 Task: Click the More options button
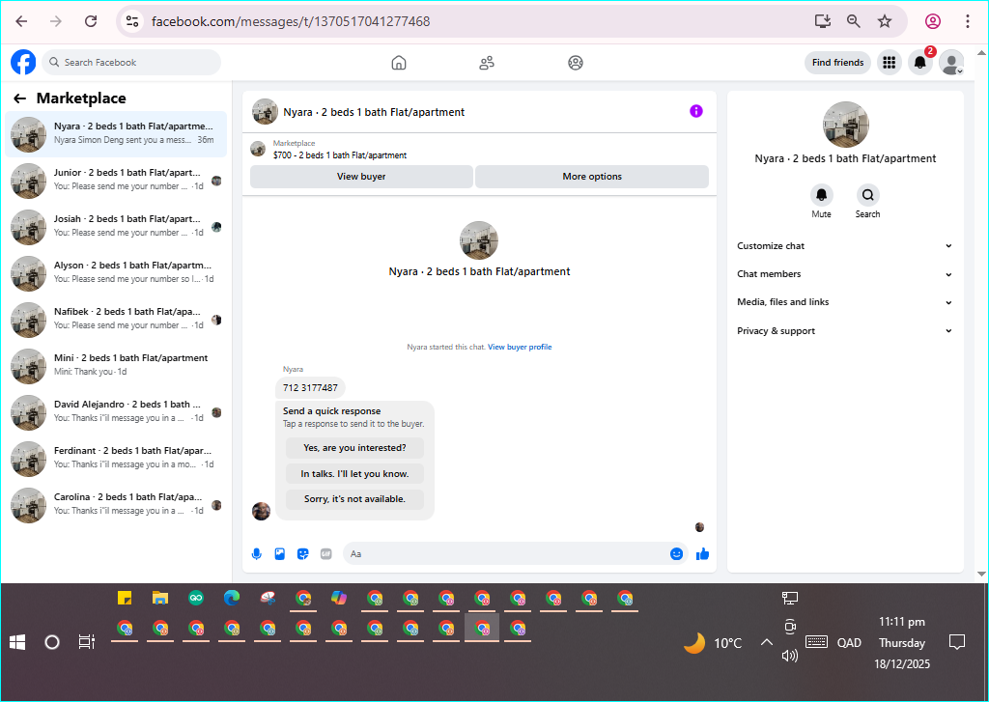592,177
